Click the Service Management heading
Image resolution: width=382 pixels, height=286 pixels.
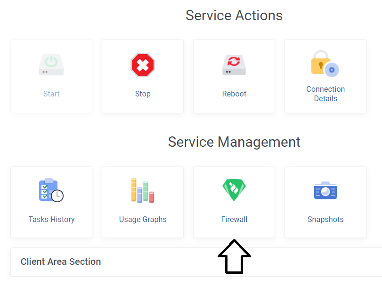234,142
